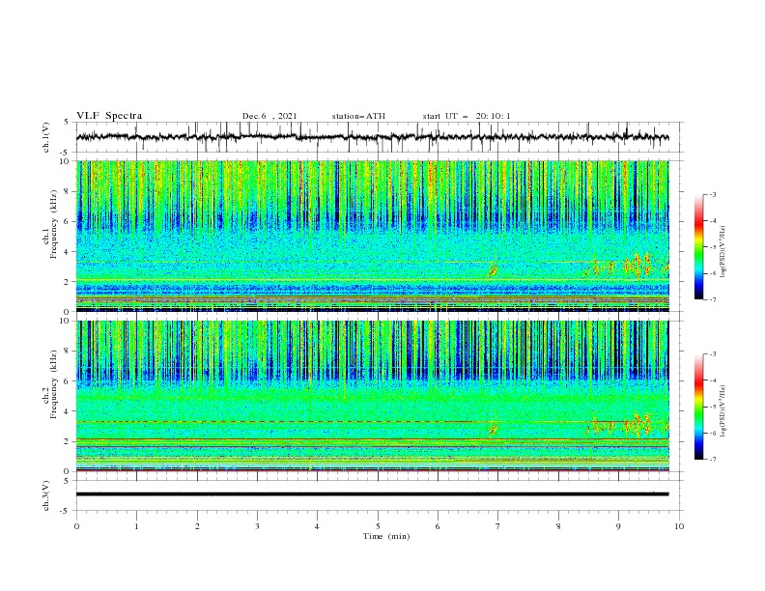The image size is (765, 591).
Task: Click the "start UT = 20:10: 1" text
Action: click(x=467, y=116)
